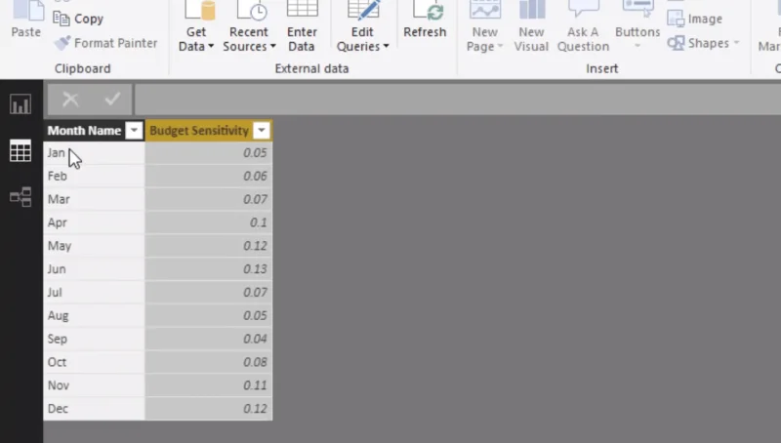This screenshot has width=781, height=443.
Task: Click inside the formula bar field
Action: (457, 100)
